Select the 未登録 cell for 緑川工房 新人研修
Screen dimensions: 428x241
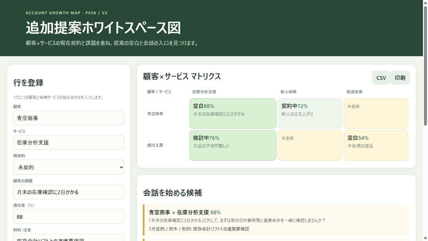(310, 145)
